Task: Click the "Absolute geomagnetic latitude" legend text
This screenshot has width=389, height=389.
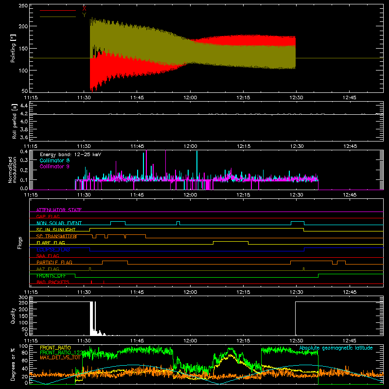Action: [x=336, y=348]
